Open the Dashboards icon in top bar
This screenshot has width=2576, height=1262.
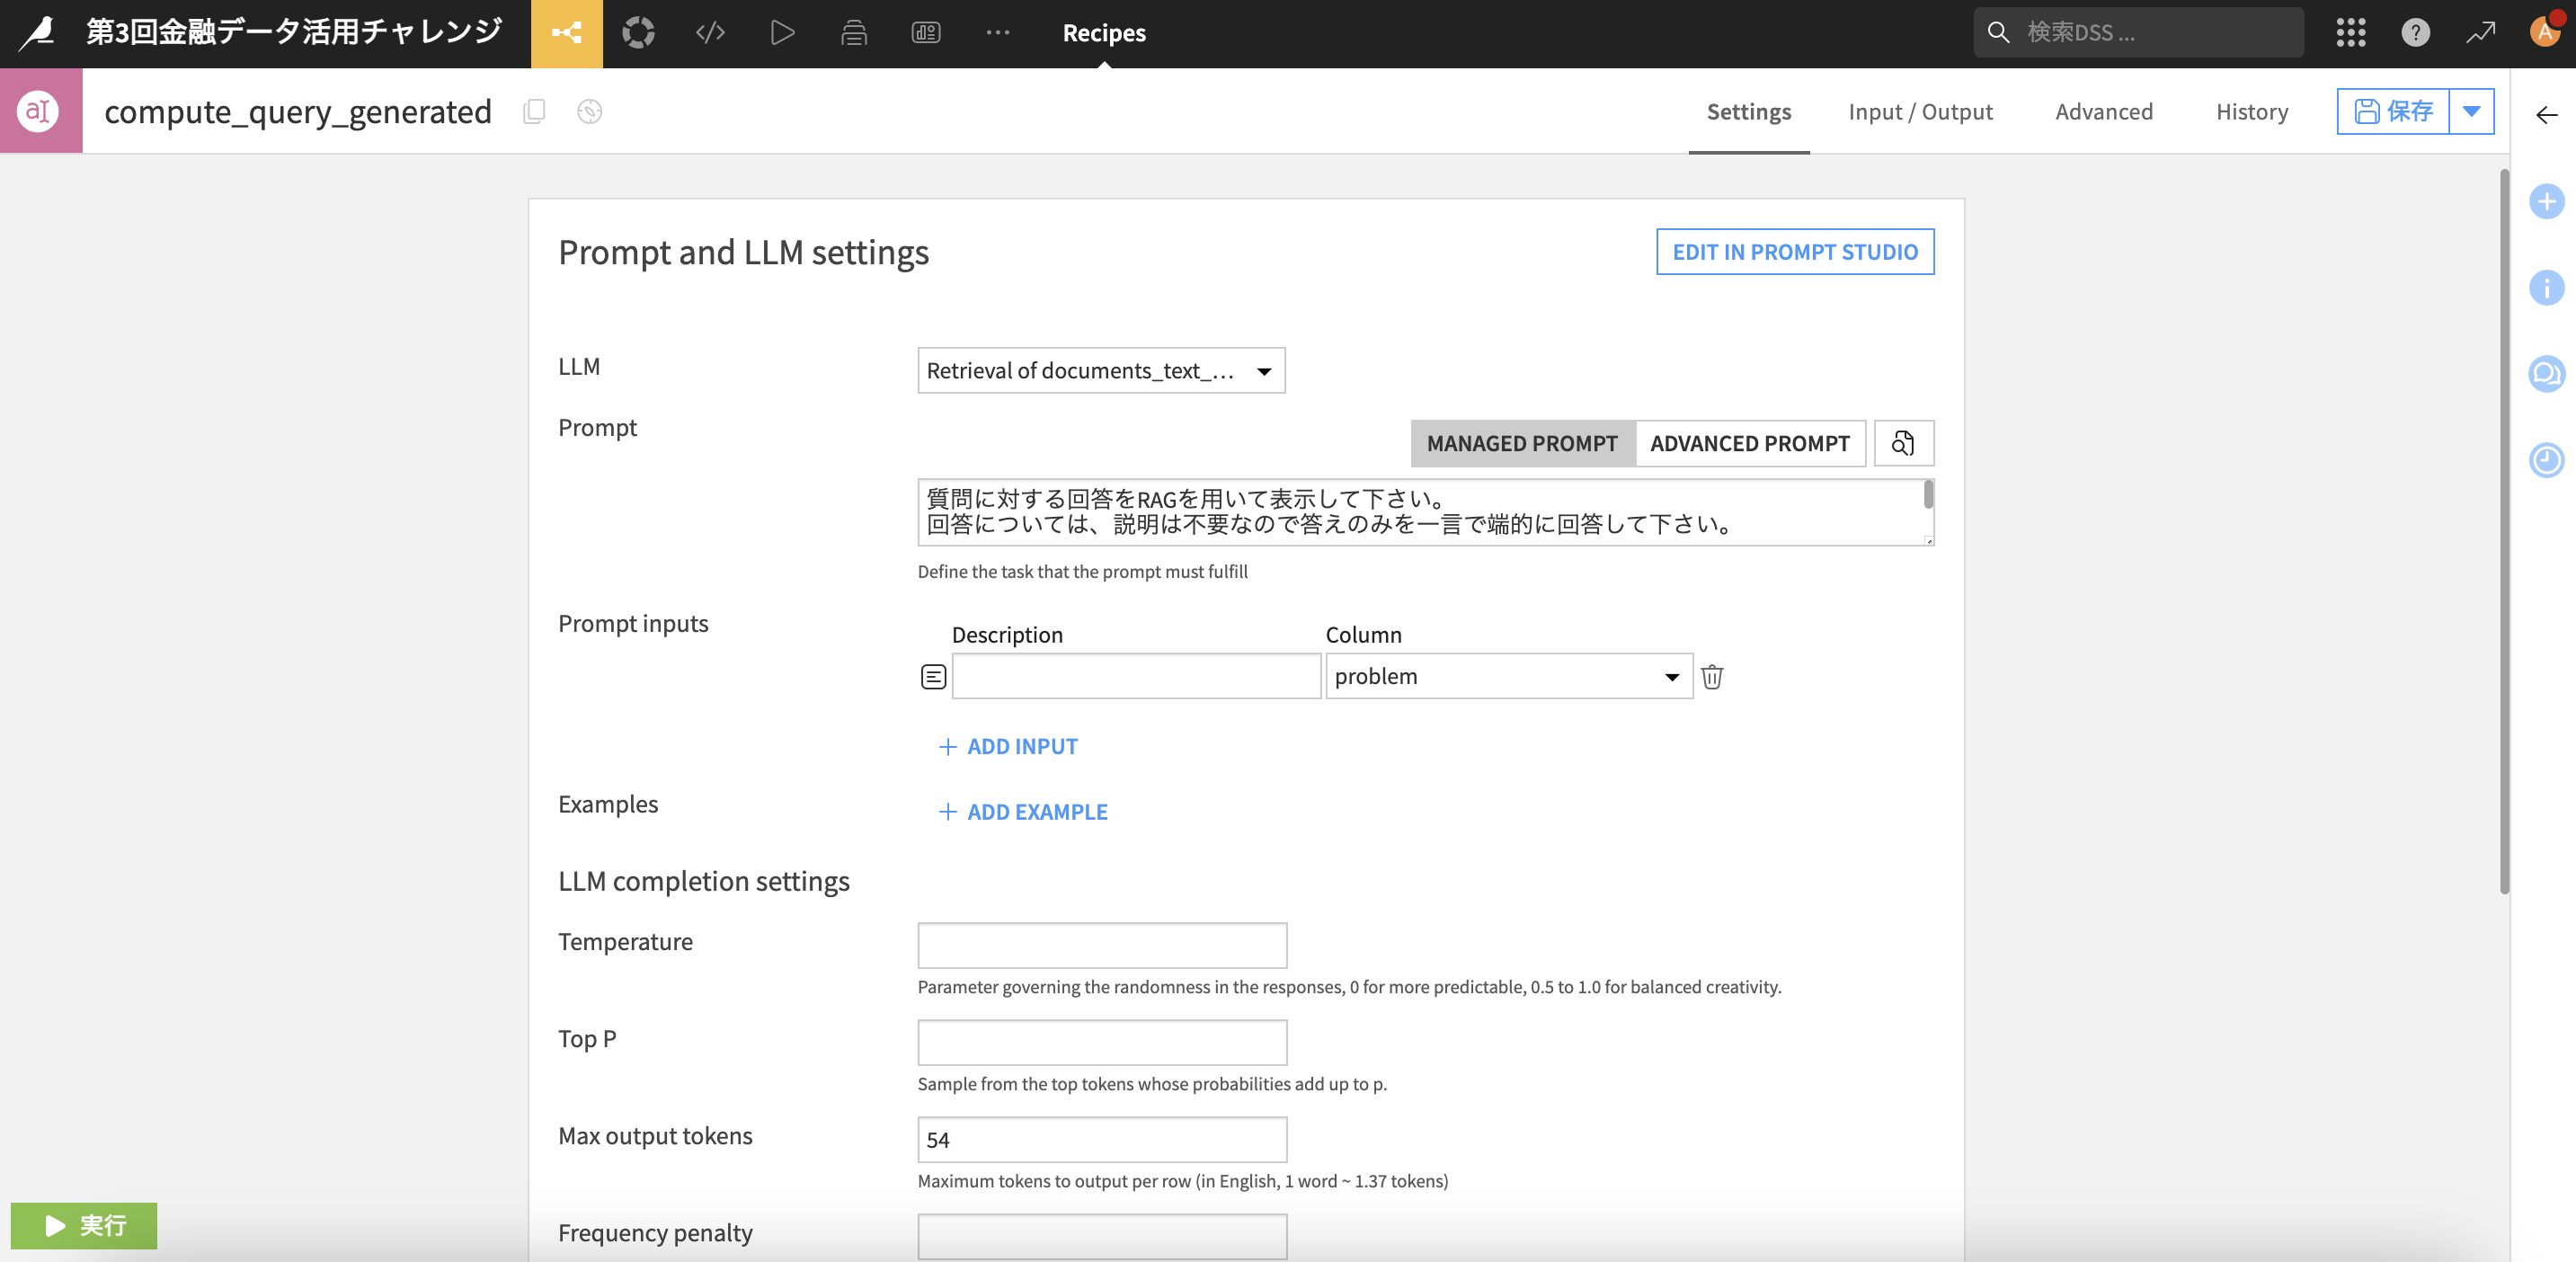[925, 33]
